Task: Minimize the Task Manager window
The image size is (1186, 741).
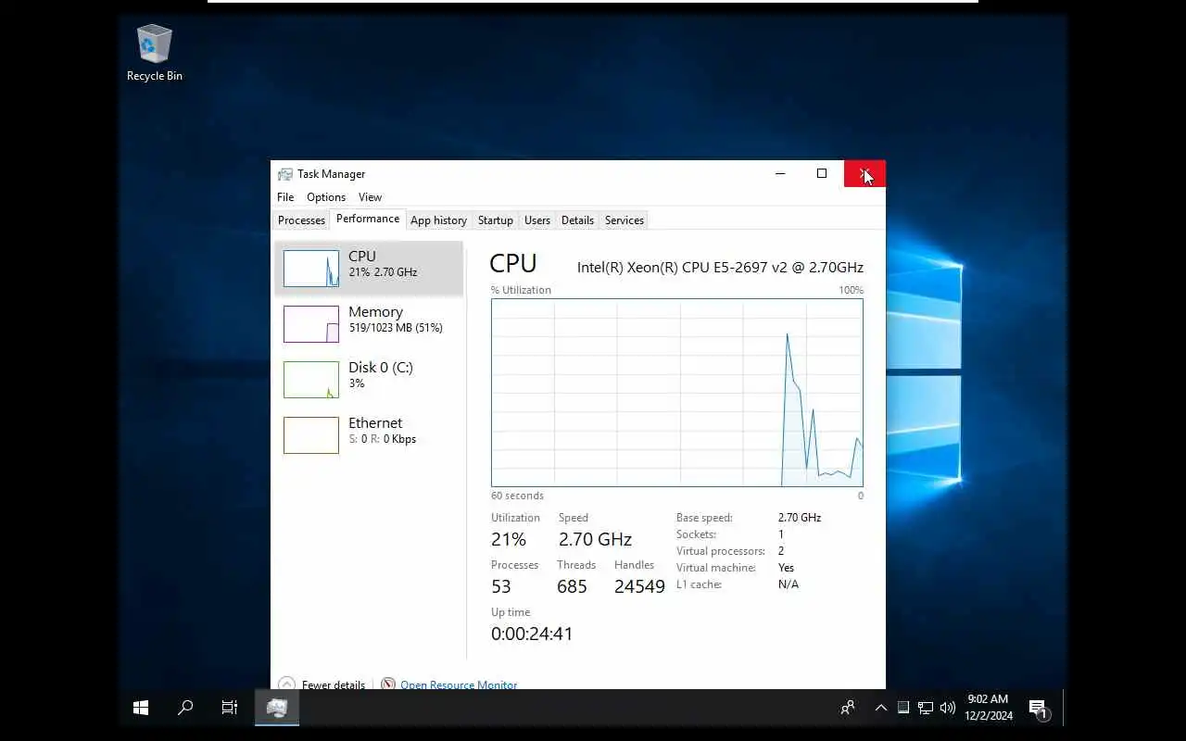Action: 780,173
